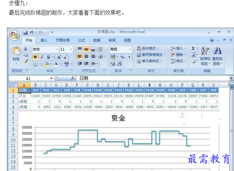This screenshot has width=234, height=171.
Task: Open the Office button menu
Action: tap(14, 36)
